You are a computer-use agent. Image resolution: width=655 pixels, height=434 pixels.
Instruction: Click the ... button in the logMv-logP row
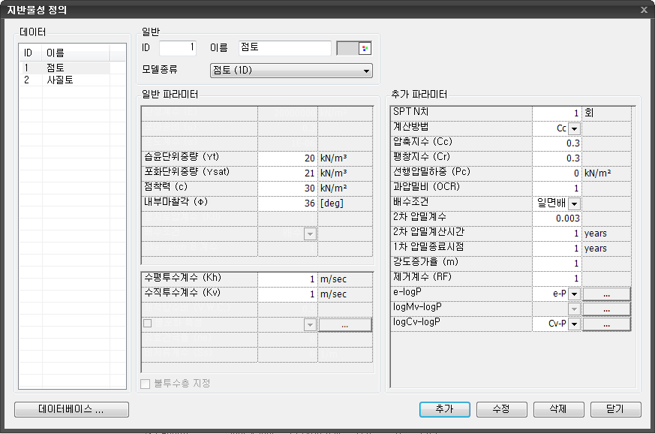pyautogui.click(x=606, y=309)
